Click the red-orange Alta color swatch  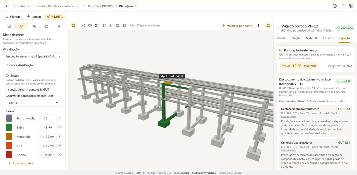[9, 146]
